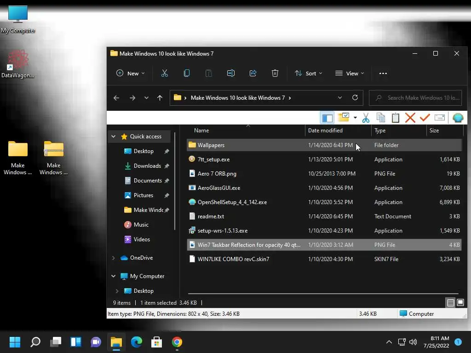Expand Desktop under My Computer
Screen dimensions: 471x353
(x=117, y=291)
